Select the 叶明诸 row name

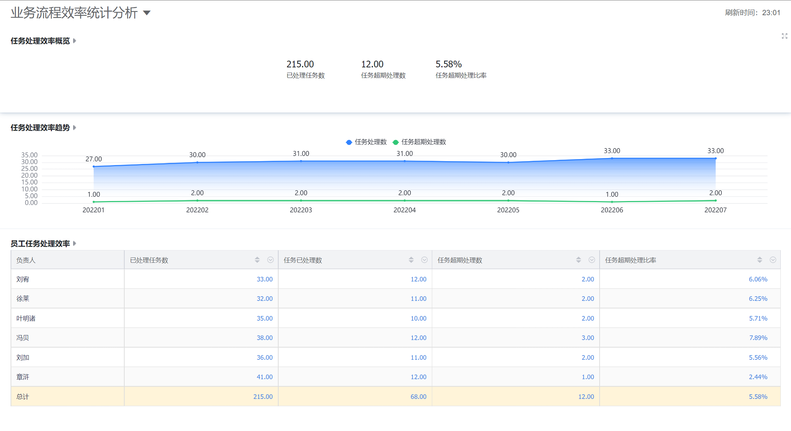click(26, 318)
